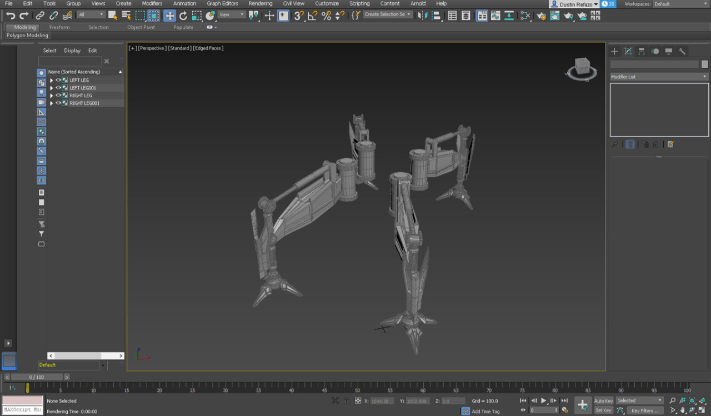Click the Key Filters button
The image size is (711, 416).
(x=644, y=410)
